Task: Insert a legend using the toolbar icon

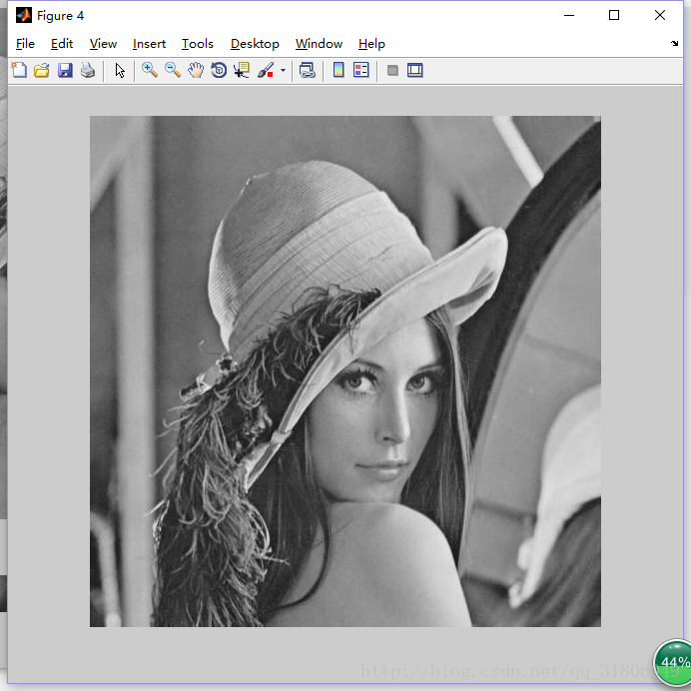Action: coord(361,70)
